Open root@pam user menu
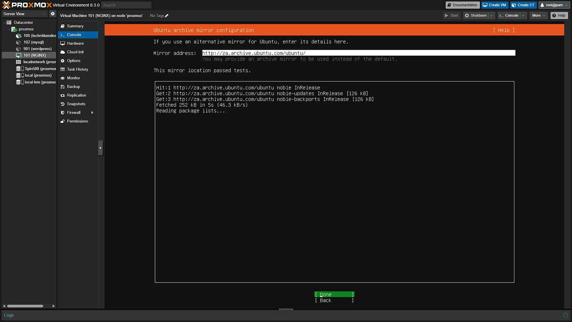 (554, 5)
